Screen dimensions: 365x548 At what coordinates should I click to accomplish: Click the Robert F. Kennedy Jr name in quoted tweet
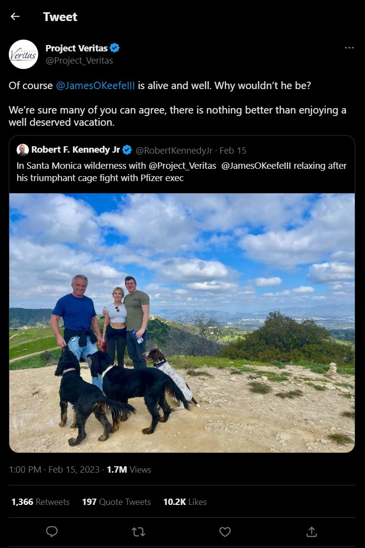pyautogui.click(x=75, y=150)
